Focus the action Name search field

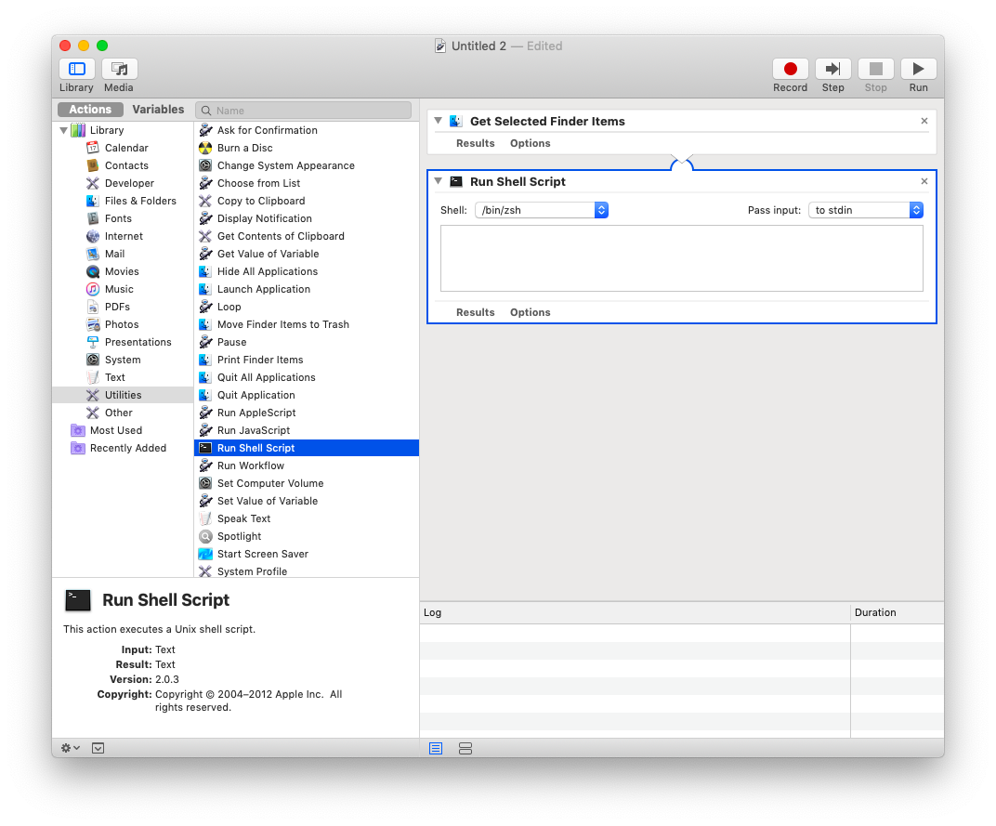[x=304, y=110]
